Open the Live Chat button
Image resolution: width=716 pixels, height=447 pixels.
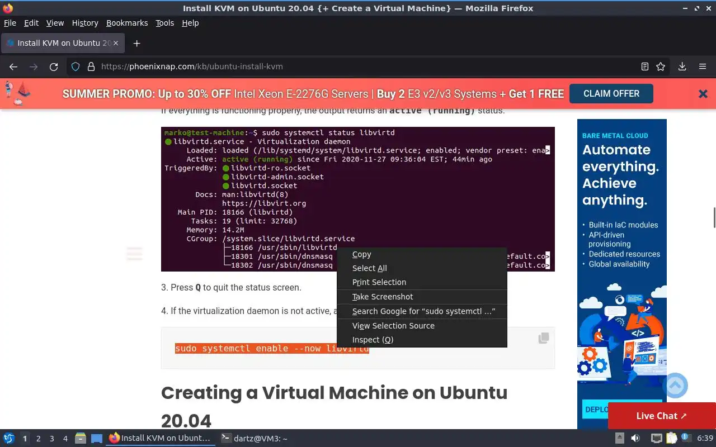click(x=662, y=416)
